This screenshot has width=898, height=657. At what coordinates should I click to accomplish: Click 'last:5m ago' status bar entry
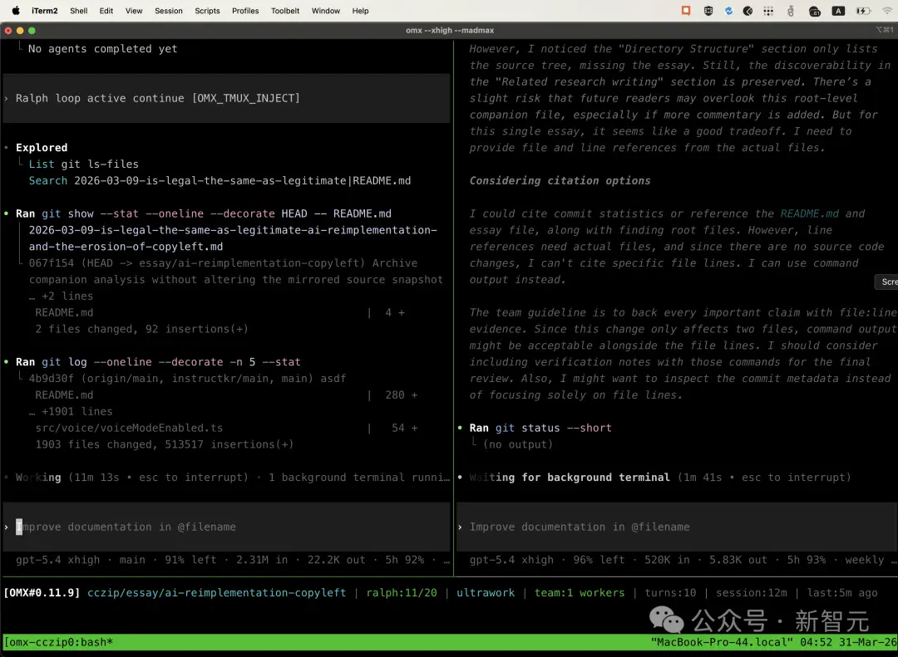coord(841,592)
